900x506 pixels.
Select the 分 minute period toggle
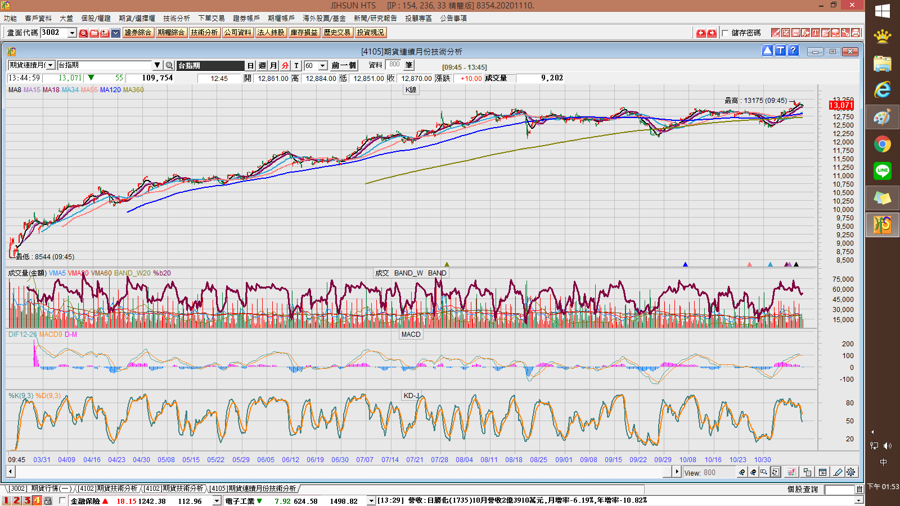285,66
